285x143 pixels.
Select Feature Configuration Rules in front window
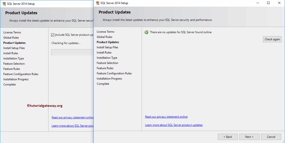114,73
